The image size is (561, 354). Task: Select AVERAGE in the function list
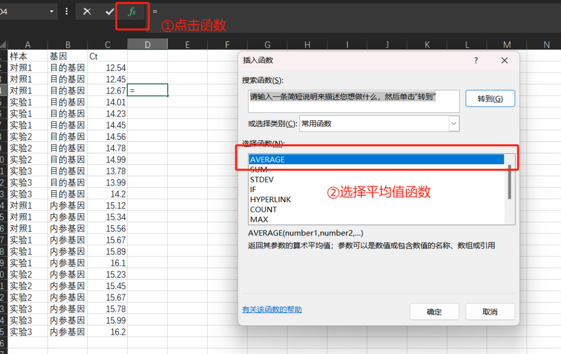pos(268,160)
